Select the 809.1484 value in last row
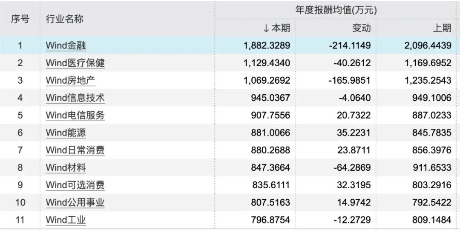Screen dimensions: 460x232 coord(432,220)
